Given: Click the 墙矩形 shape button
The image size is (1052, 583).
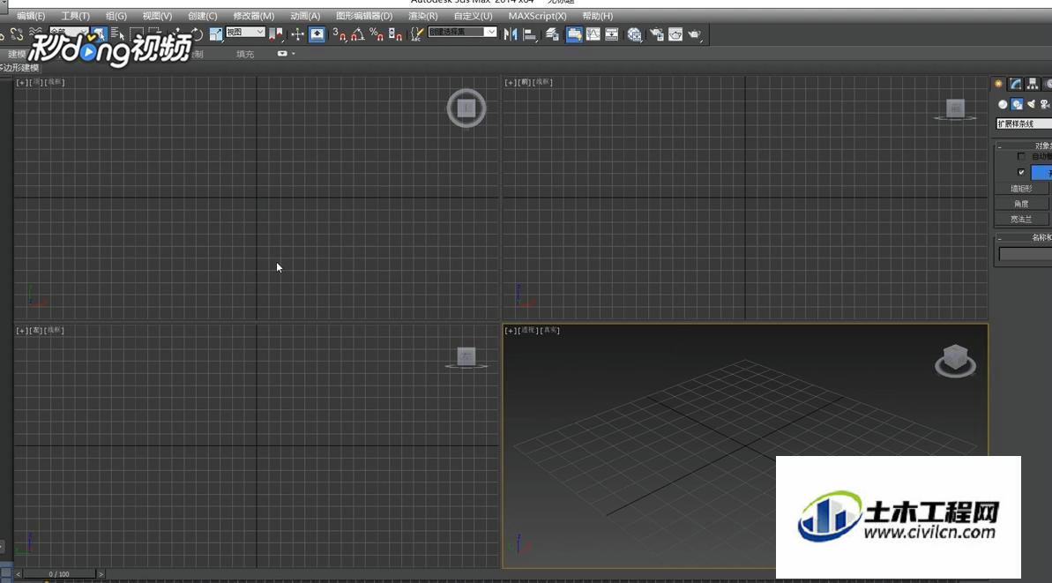Looking at the screenshot, I should [1021, 190].
